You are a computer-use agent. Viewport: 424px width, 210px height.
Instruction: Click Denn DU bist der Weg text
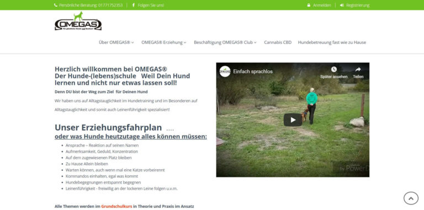coord(101,92)
